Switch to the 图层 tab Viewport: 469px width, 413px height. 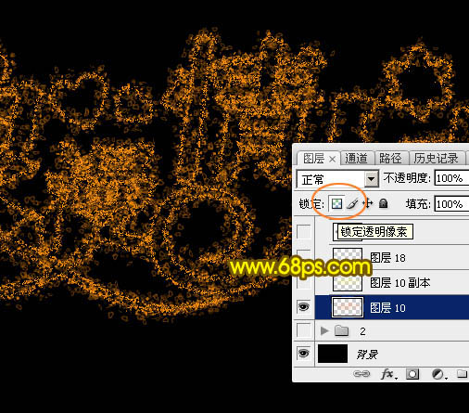click(x=313, y=159)
